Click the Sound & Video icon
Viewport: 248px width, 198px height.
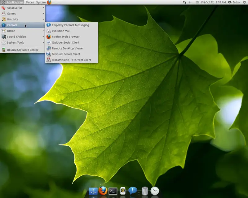tap(4, 37)
